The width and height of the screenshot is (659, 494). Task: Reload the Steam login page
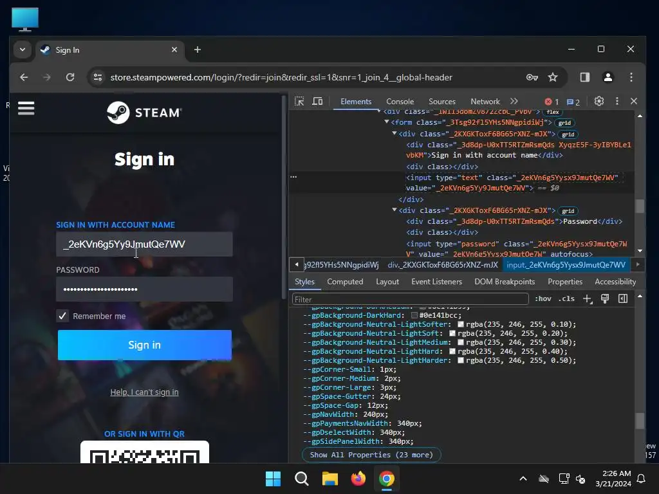70,77
